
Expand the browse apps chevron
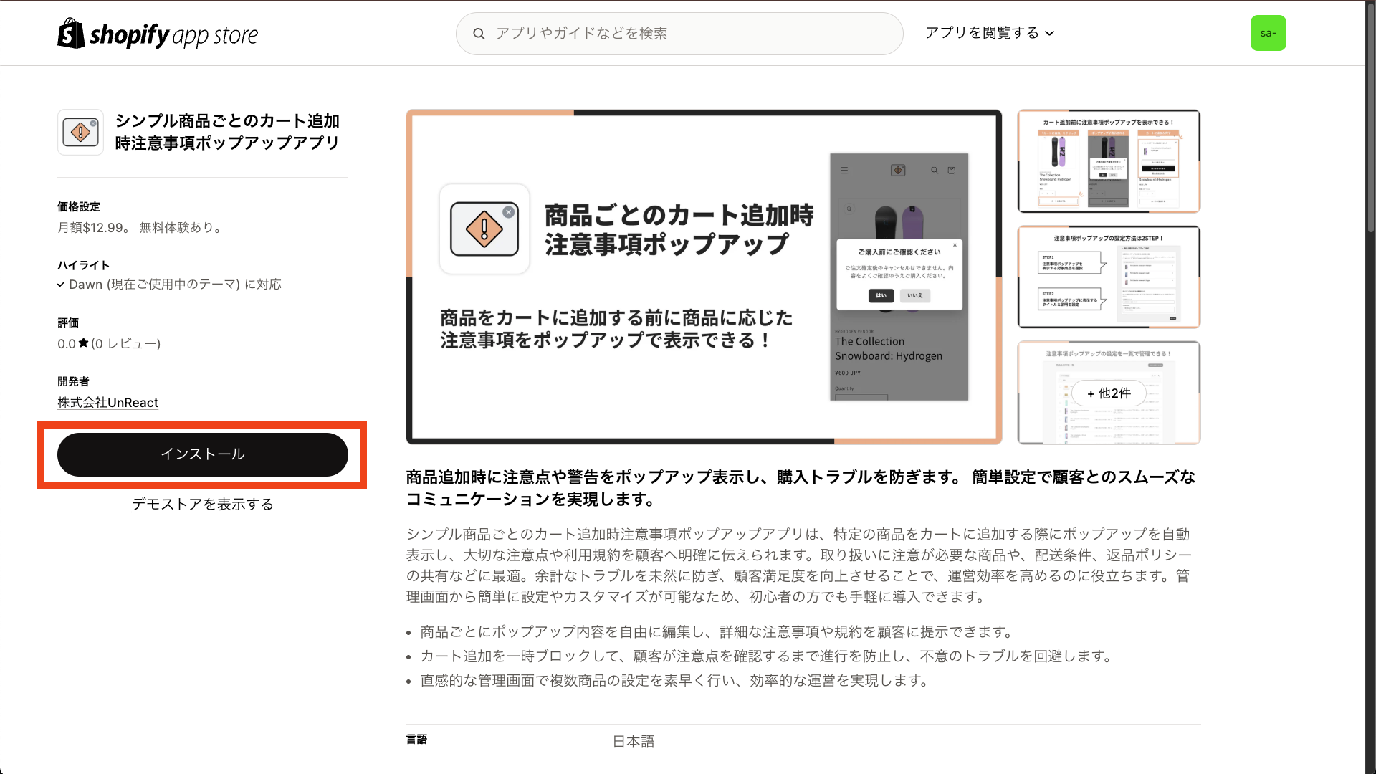pyautogui.click(x=1051, y=33)
